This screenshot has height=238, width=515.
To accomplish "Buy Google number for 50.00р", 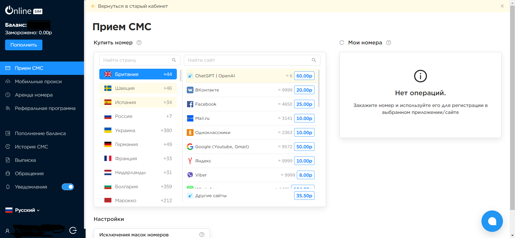I will coord(304,147).
